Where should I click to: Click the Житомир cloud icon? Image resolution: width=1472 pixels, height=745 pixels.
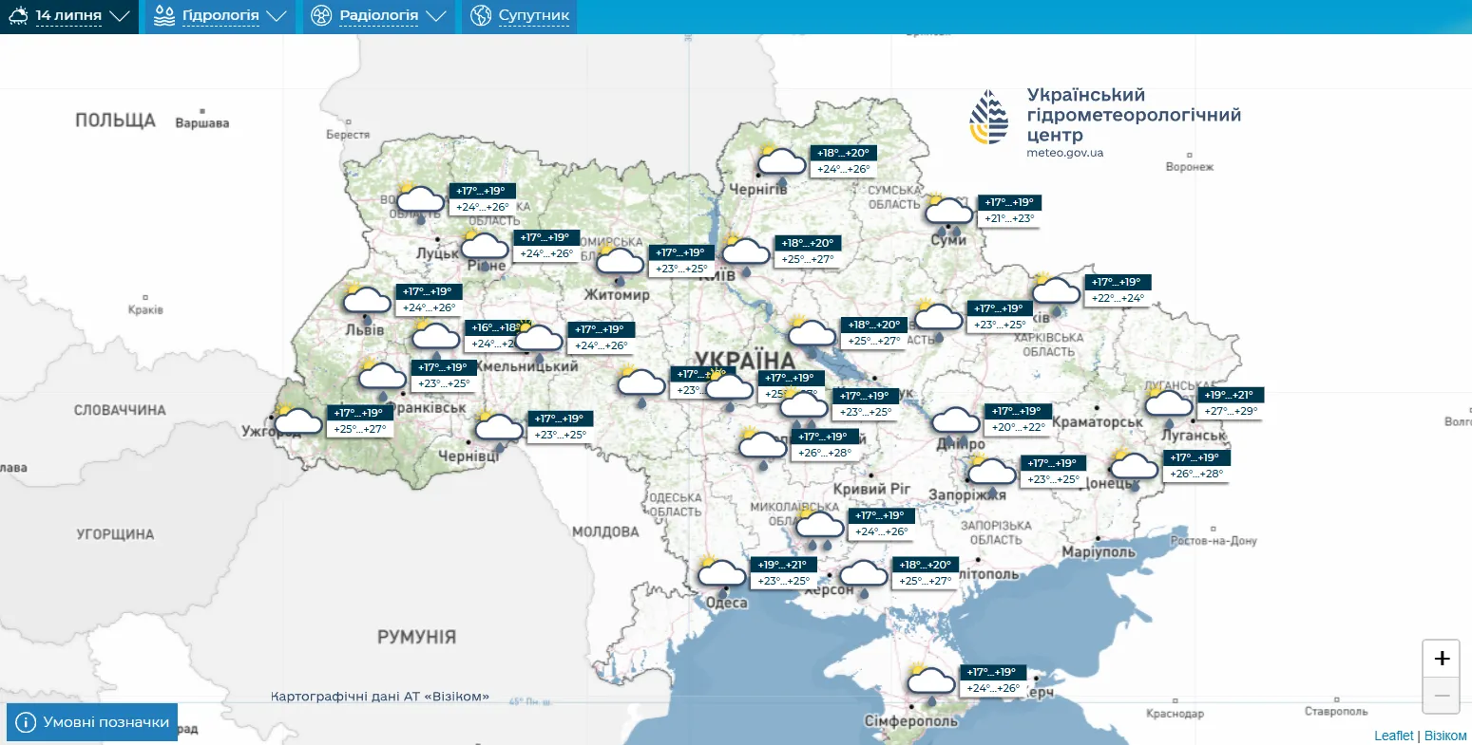620,263
